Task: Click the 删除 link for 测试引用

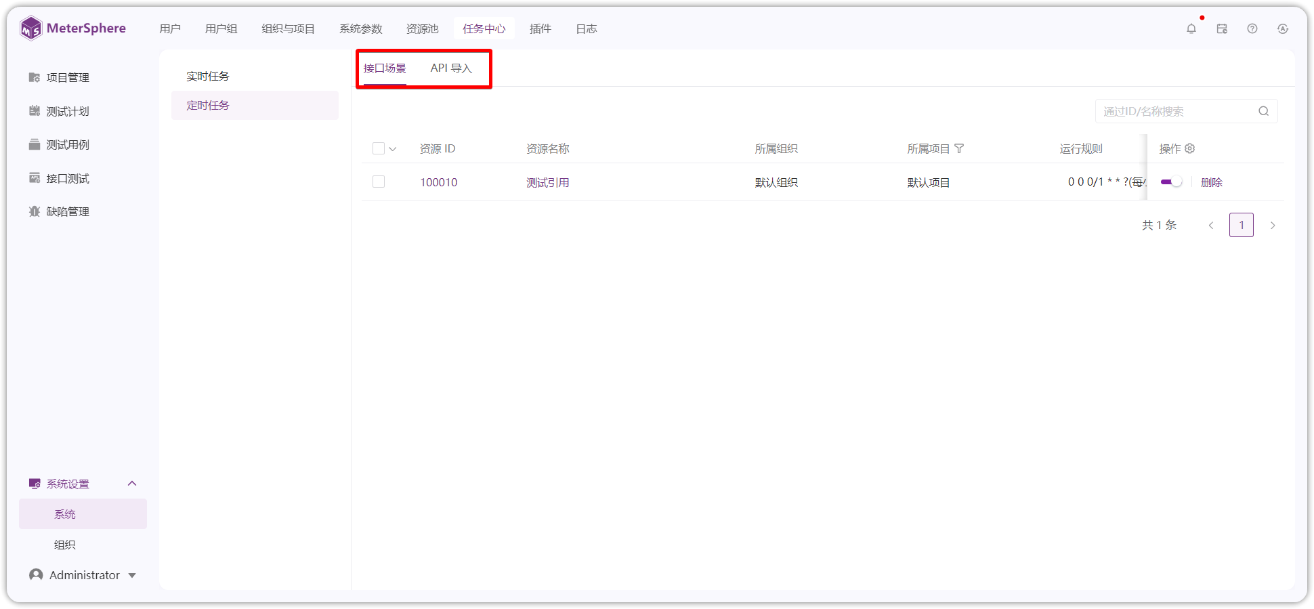Action: [1212, 182]
